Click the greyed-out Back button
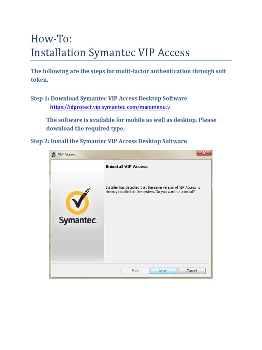 (x=135, y=271)
